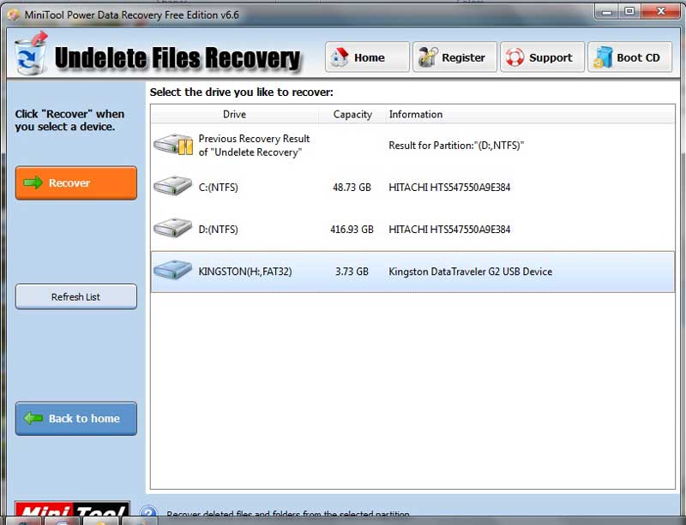Click the Boot CD button

[629, 57]
